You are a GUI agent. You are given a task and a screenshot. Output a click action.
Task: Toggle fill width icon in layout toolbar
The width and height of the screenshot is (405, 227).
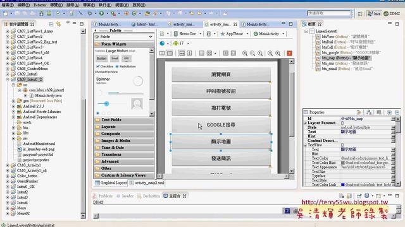tap(182, 53)
